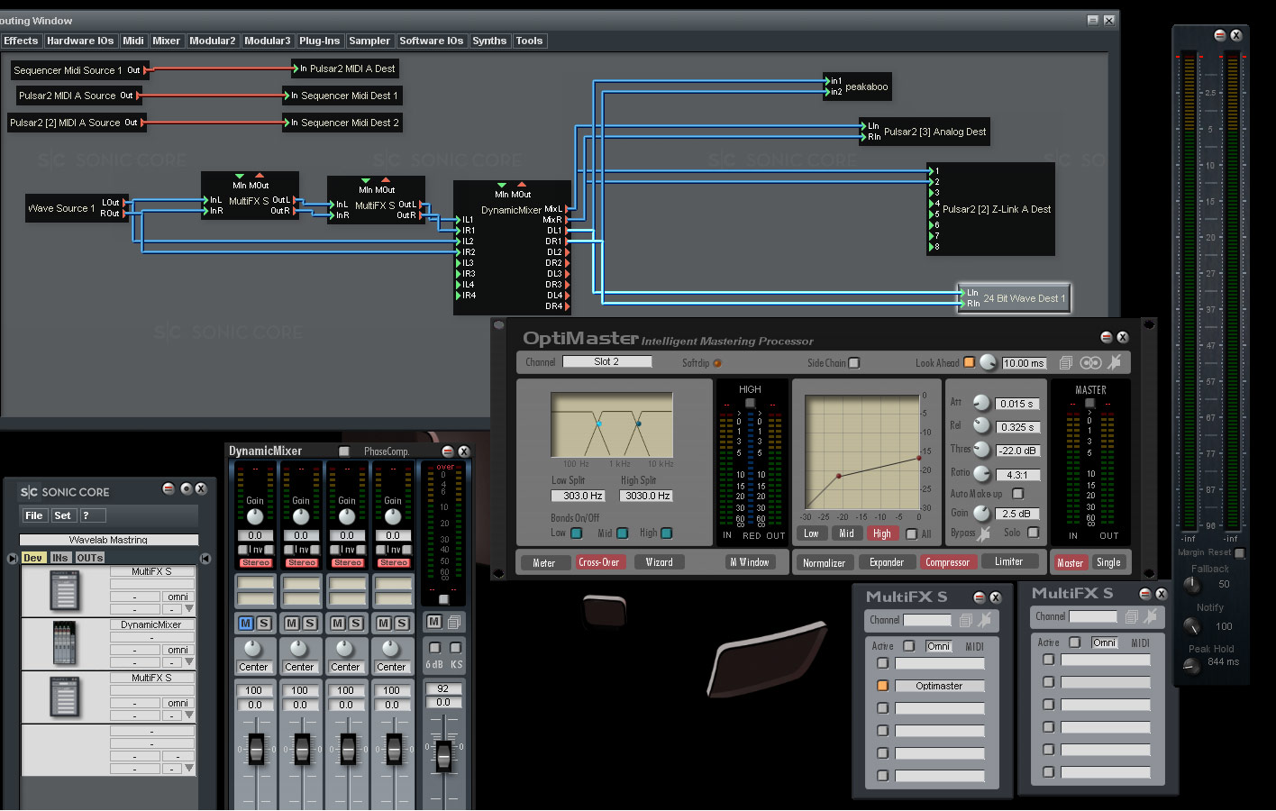
Task: Toggle the Mid band on/off switch
Action: pos(622,533)
